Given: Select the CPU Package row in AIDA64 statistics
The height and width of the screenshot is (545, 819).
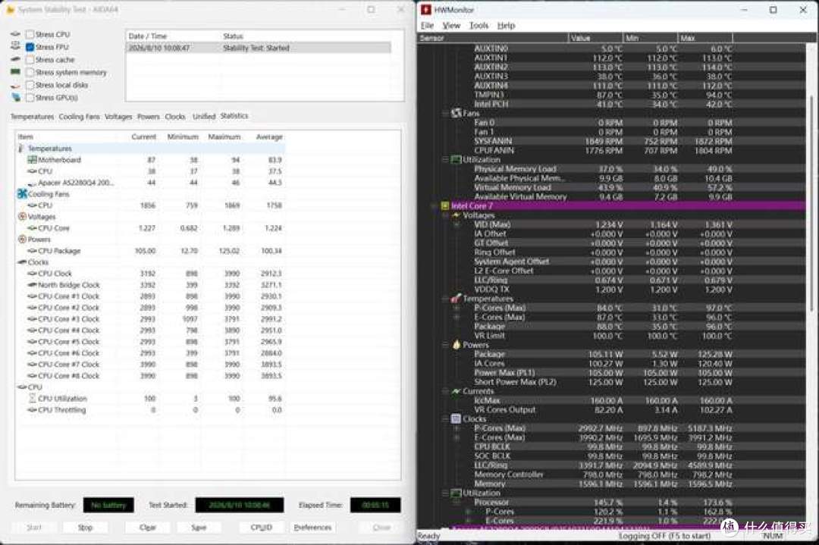Looking at the screenshot, I should click(152, 251).
